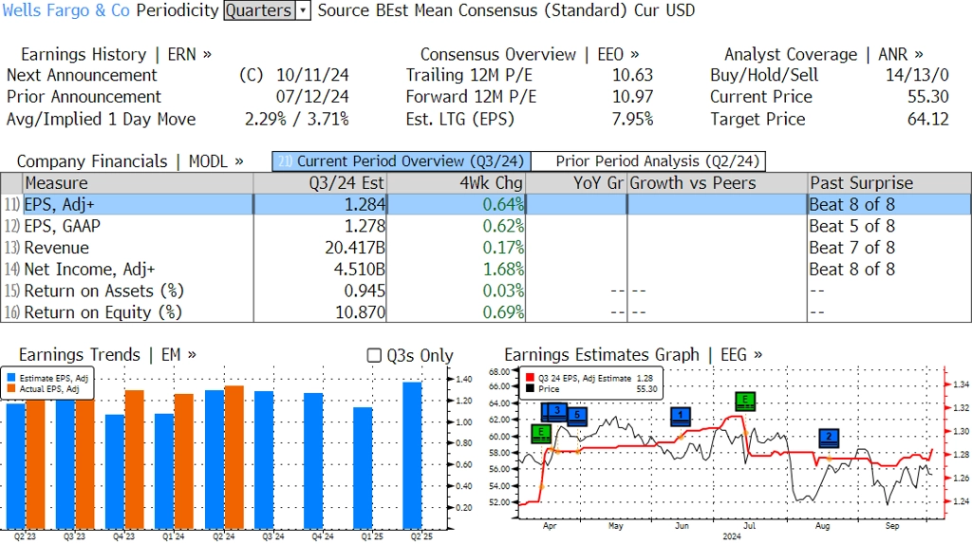Image resolution: width=972 pixels, height=544 pixels.
Task: Click the Q3/24 Est column header
Action: (320, 183)
